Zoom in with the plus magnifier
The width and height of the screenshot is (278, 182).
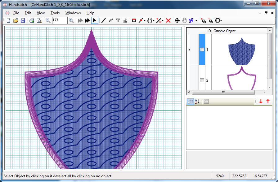(x=71, y=20)
